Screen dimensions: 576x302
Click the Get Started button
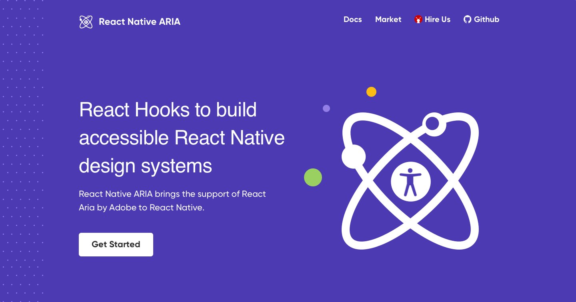tap(116, 244)
